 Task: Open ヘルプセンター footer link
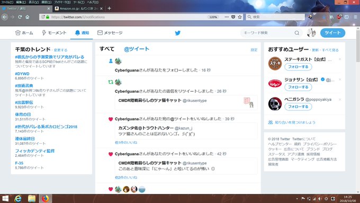[280, 144]
